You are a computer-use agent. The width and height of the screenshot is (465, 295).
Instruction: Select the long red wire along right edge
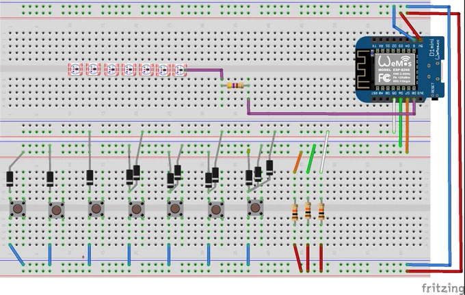coord(461,142)
